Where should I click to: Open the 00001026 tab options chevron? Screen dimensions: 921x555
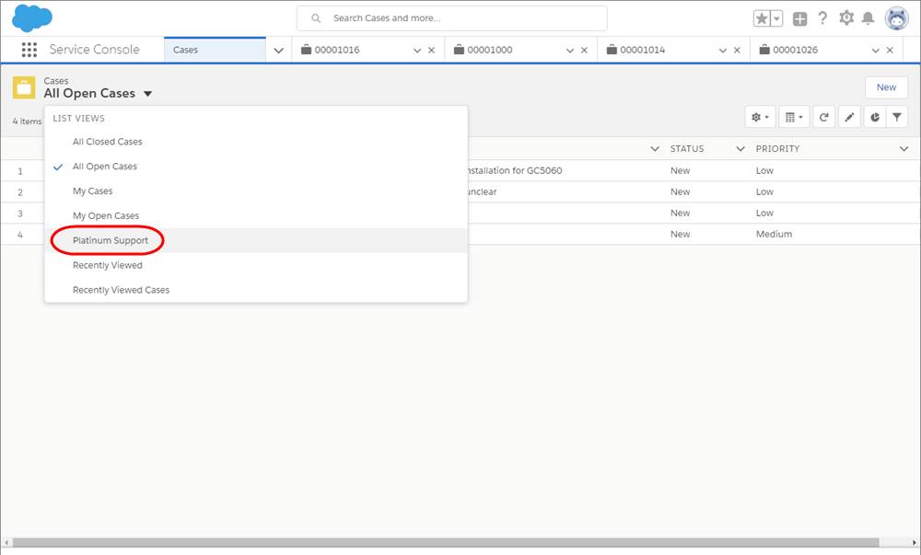876,51
